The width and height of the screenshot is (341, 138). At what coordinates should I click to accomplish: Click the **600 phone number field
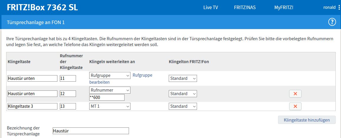point(107,98)
